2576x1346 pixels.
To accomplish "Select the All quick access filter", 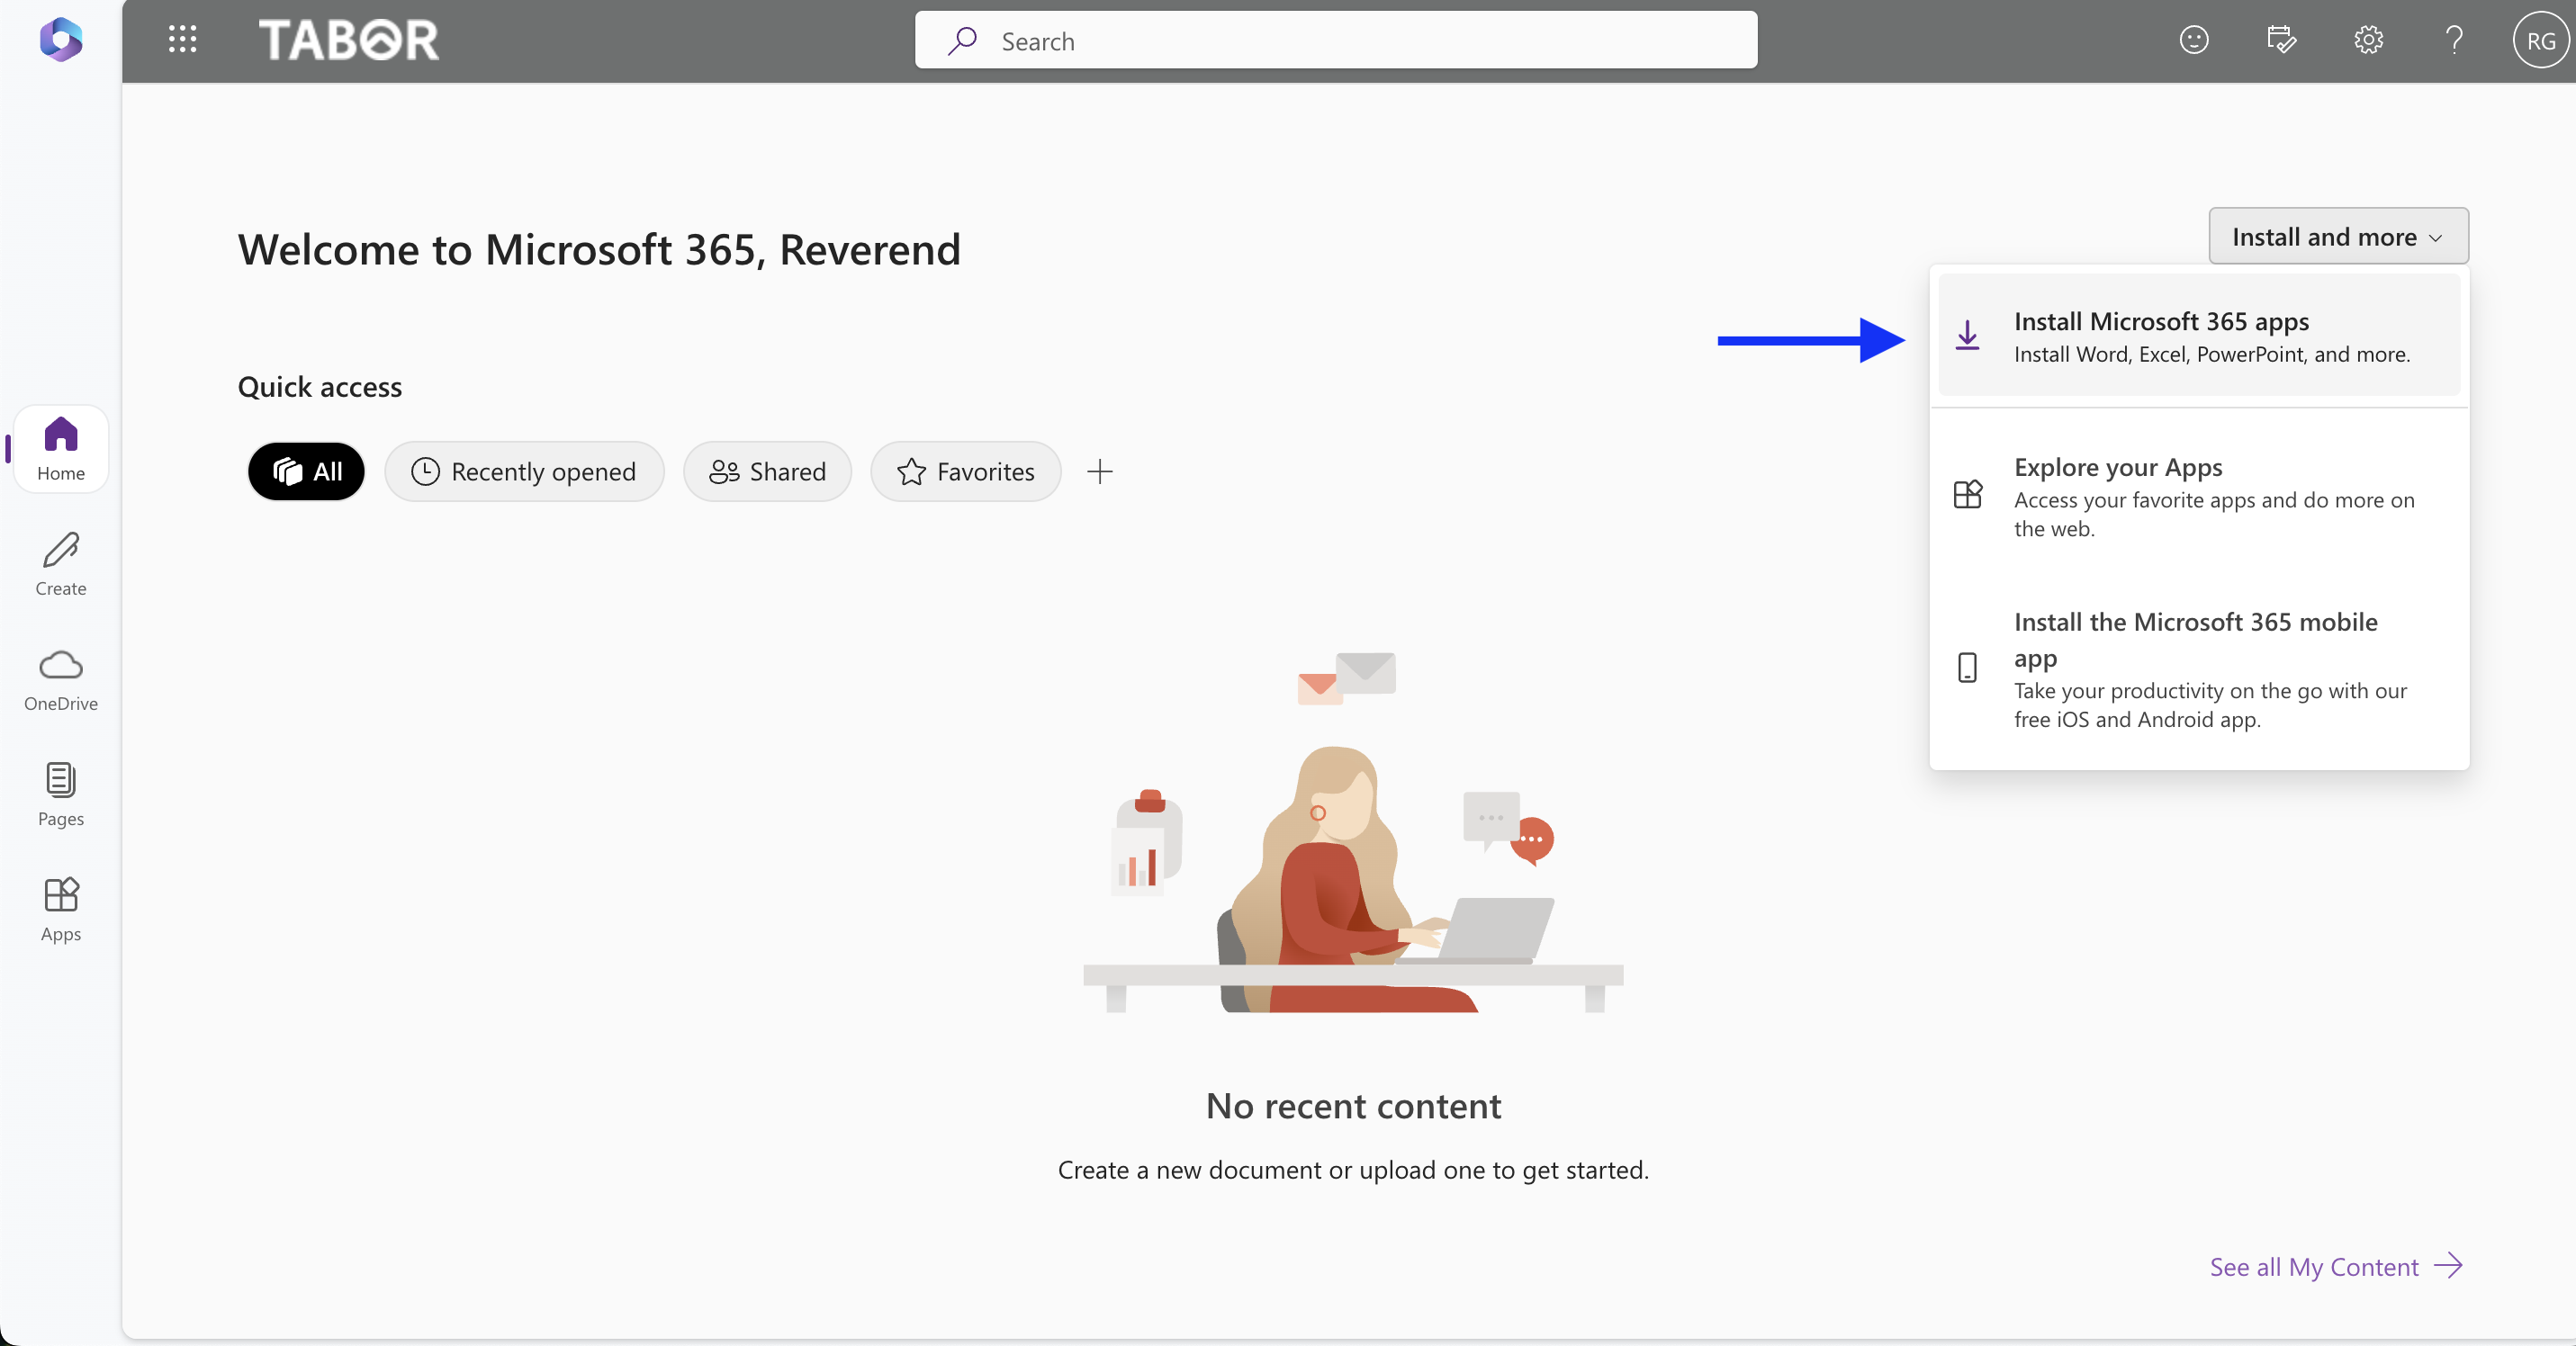I will coord(306,471).
